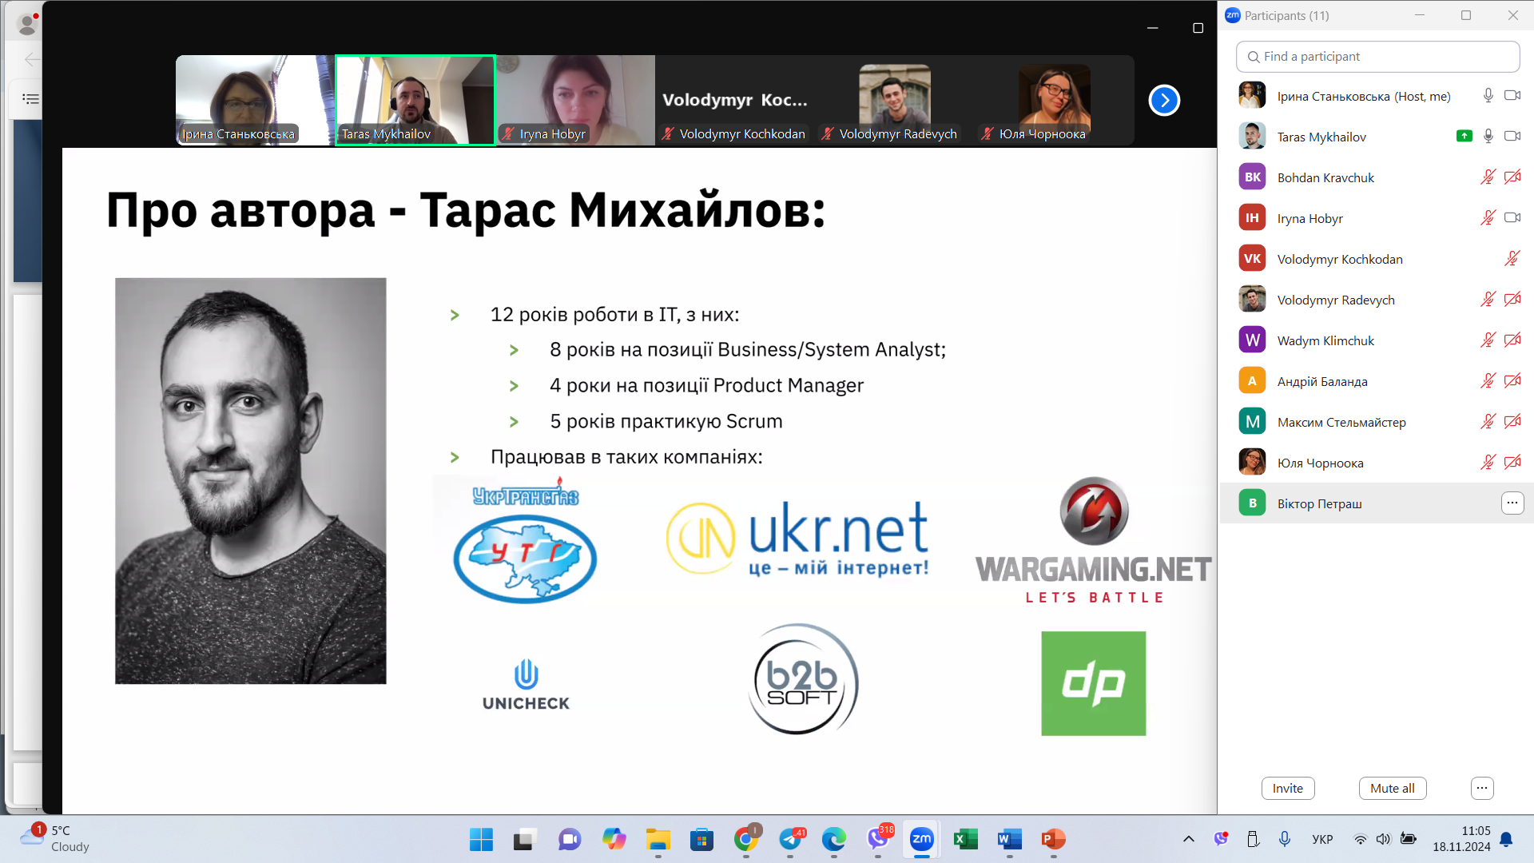This screenshot has height=863, width=1534.
Task: Select Taras Mykhailov's video thumbnail
Action: (415, 100)
